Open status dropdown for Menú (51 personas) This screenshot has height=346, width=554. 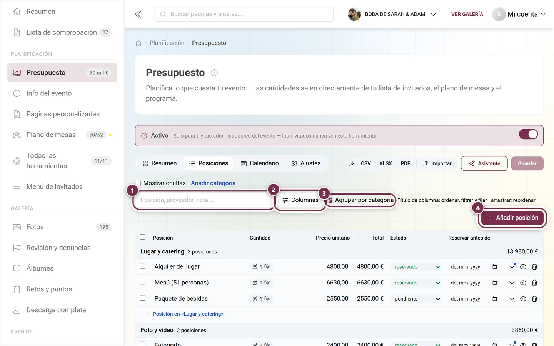pyautogui.click(x=417, y=283)
